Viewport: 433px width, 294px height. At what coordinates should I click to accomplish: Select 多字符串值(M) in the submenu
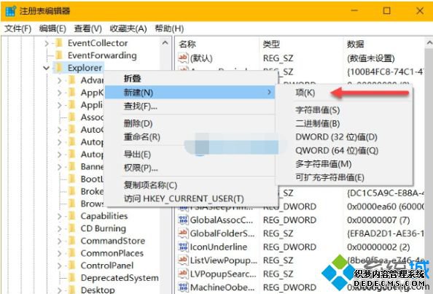click(x=344, y=164)
